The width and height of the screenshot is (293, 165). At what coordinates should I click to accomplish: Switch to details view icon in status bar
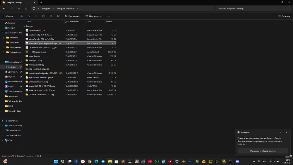287,156
